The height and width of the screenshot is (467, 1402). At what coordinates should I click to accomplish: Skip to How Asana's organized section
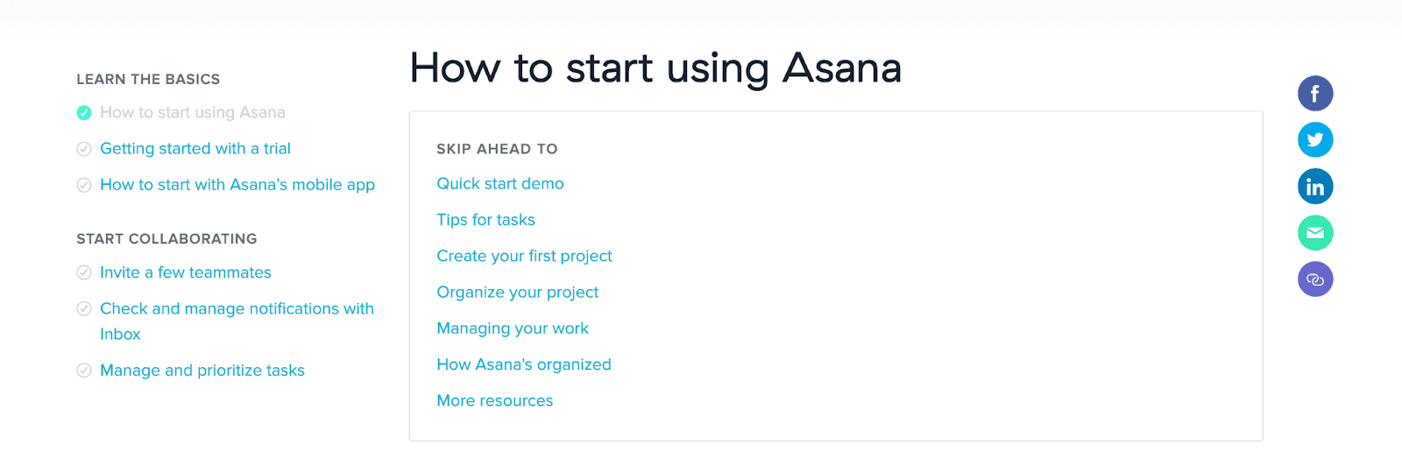pos(524,364)
